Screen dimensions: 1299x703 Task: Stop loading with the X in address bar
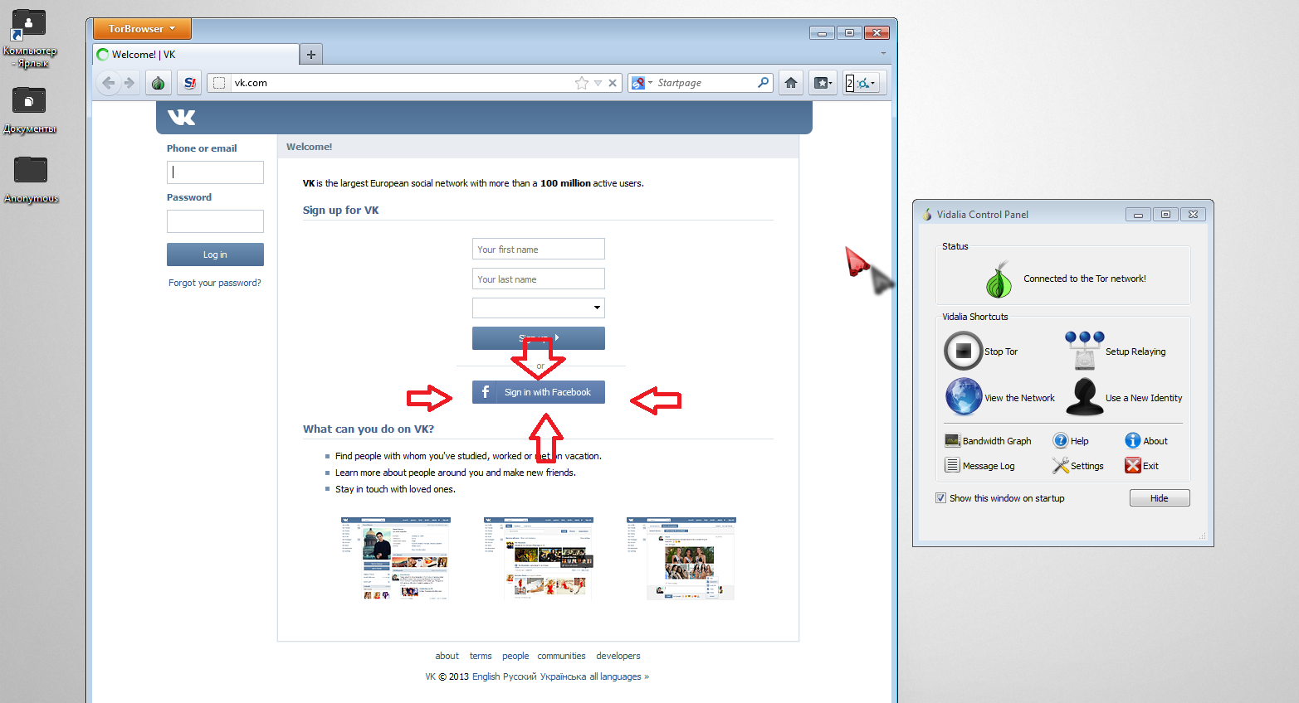click(613, 83)
